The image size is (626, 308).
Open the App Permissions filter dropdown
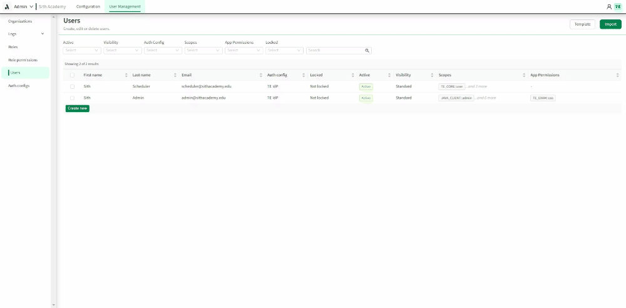[244, 51]
